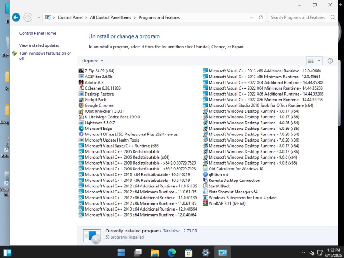Click the GadgetPack icon
344x258 pixels.
tap(81, 100)
